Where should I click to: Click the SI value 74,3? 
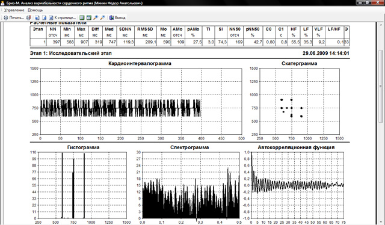[222, 42]
